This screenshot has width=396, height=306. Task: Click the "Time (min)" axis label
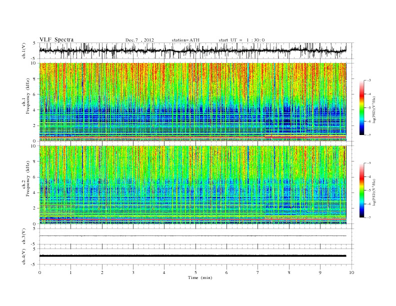pos(200,277)
